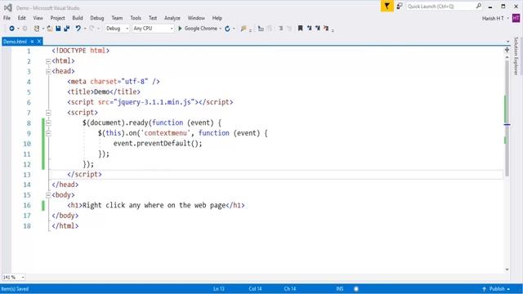The height and width of the screenshot is (294, 523).
Task: Click the vertical scrollbar thumb in the editor
Action: 507,118
